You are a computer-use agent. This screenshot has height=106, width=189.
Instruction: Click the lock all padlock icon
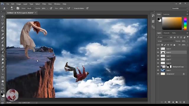click(174, 45)
